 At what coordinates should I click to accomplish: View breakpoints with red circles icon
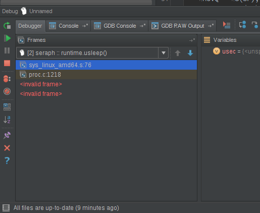click(x=7, y=79)
